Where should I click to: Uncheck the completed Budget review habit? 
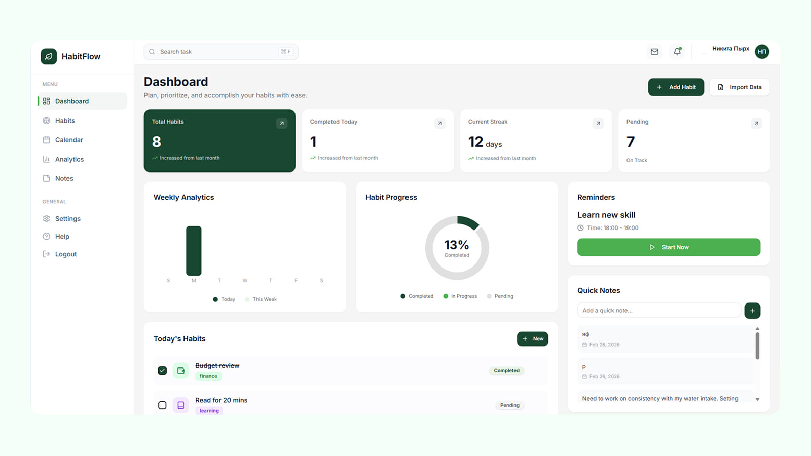(162, 370)
